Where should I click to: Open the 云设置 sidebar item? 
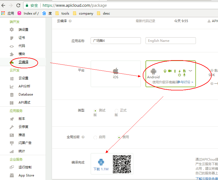23,78
